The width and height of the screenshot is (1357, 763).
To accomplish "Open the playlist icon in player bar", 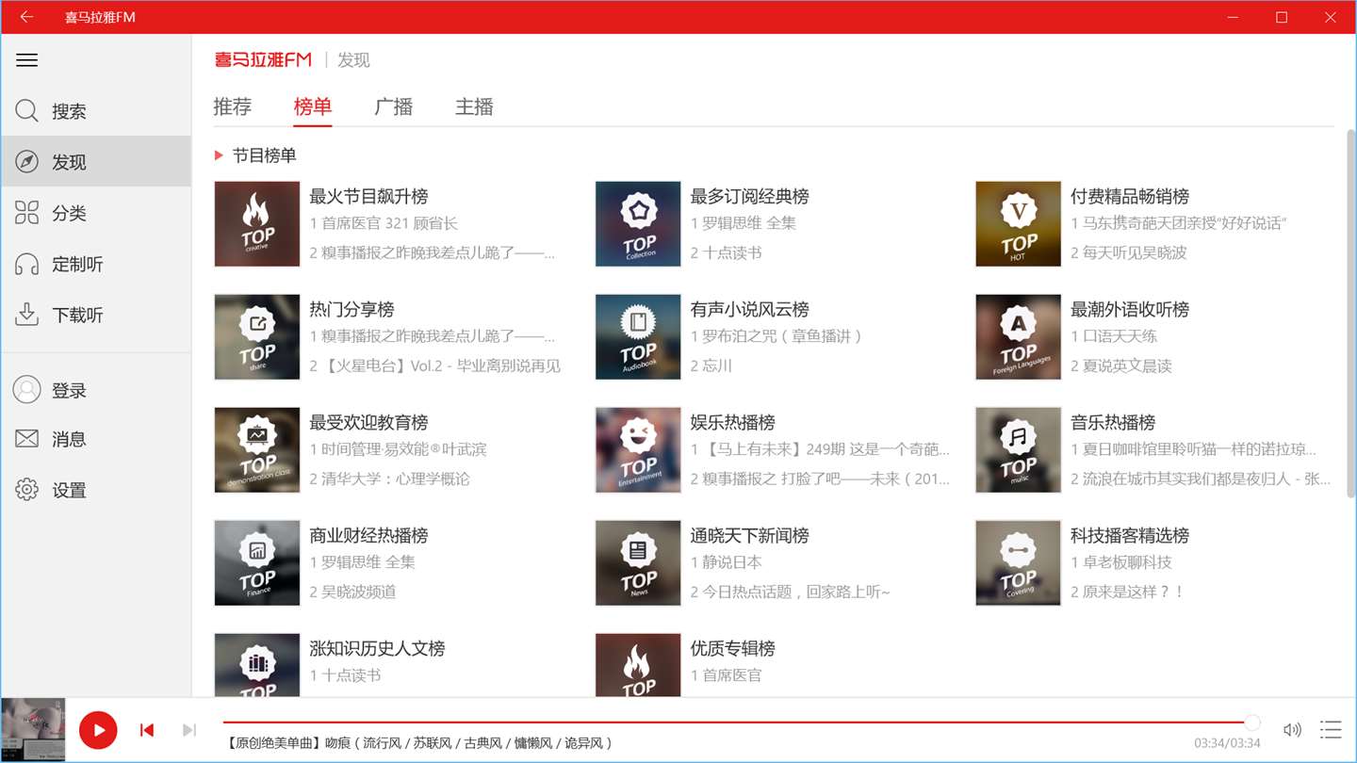I will tap(1331, 730).
